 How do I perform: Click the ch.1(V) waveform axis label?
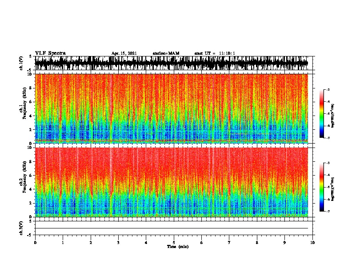[x=21, y=63]
